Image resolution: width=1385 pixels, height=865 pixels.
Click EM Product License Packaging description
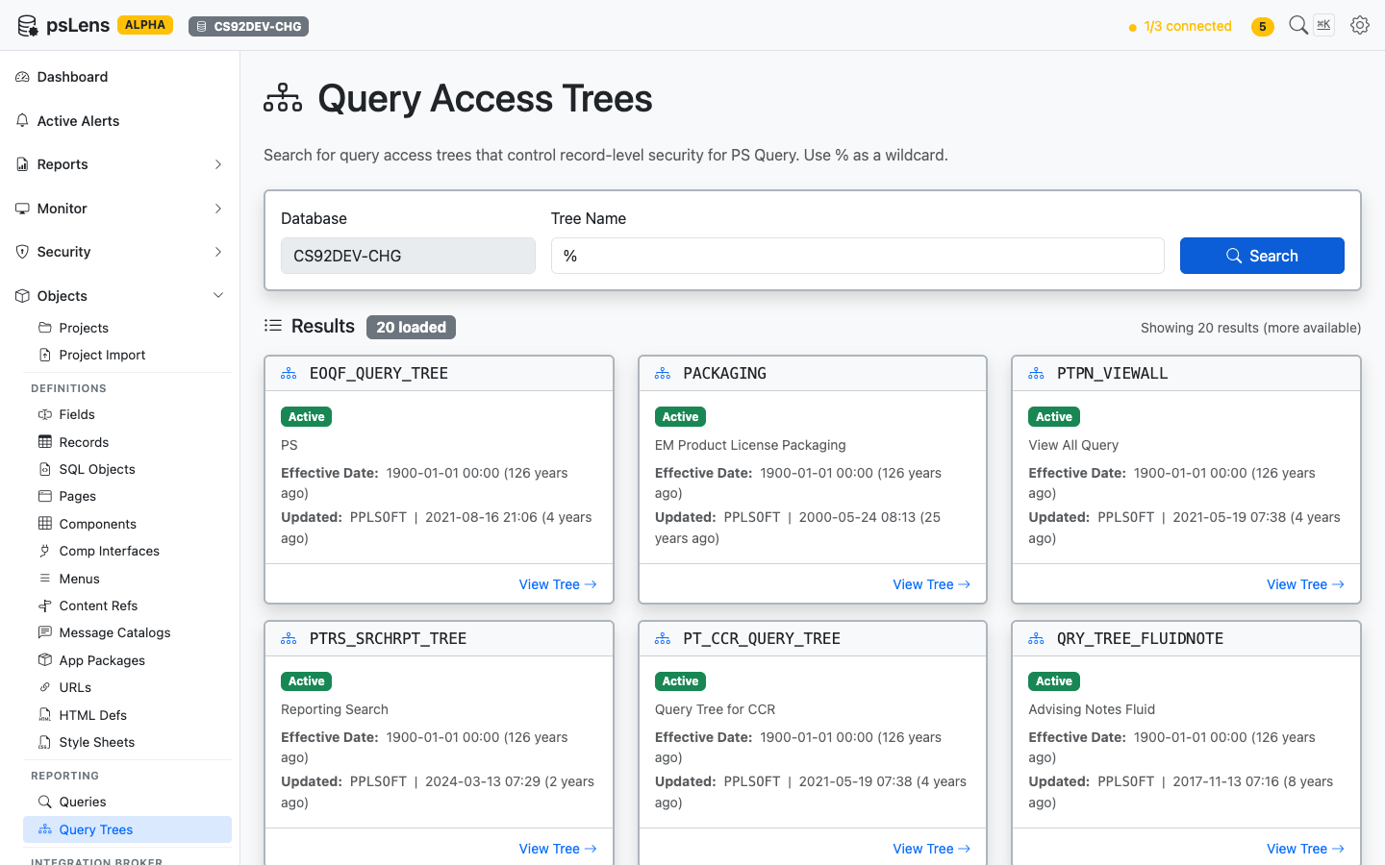(750, 445)
